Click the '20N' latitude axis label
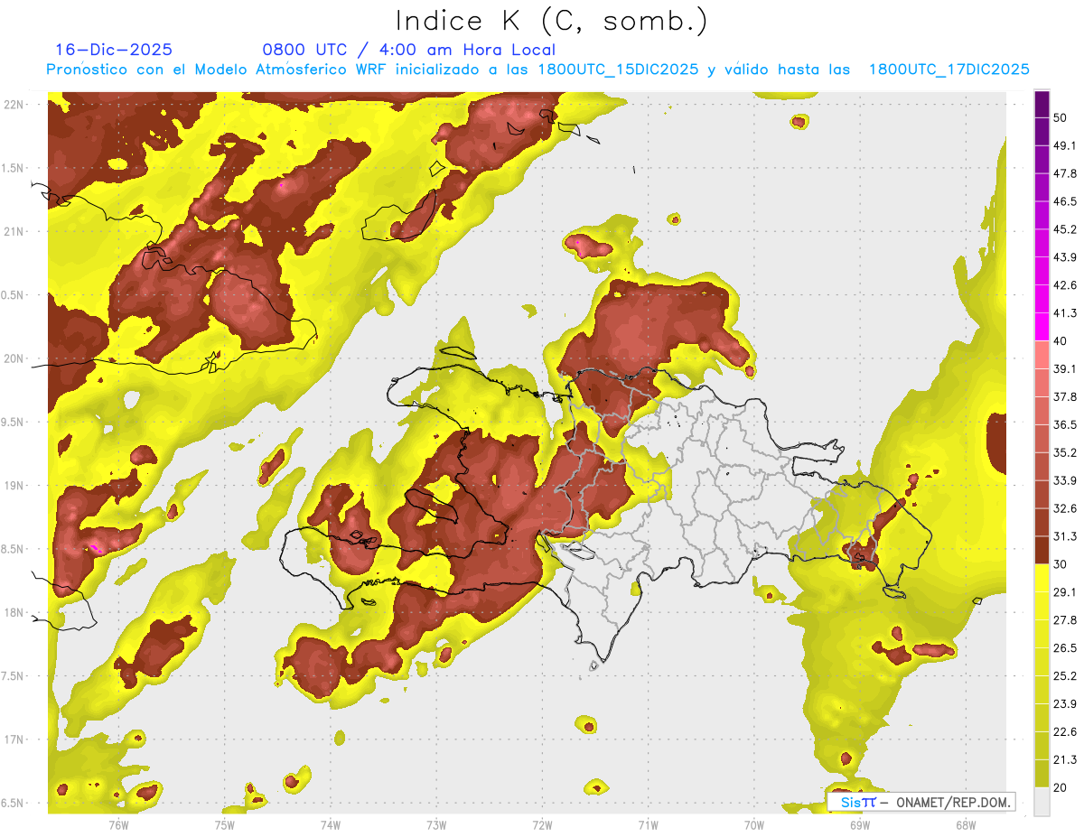 (14, 358)
